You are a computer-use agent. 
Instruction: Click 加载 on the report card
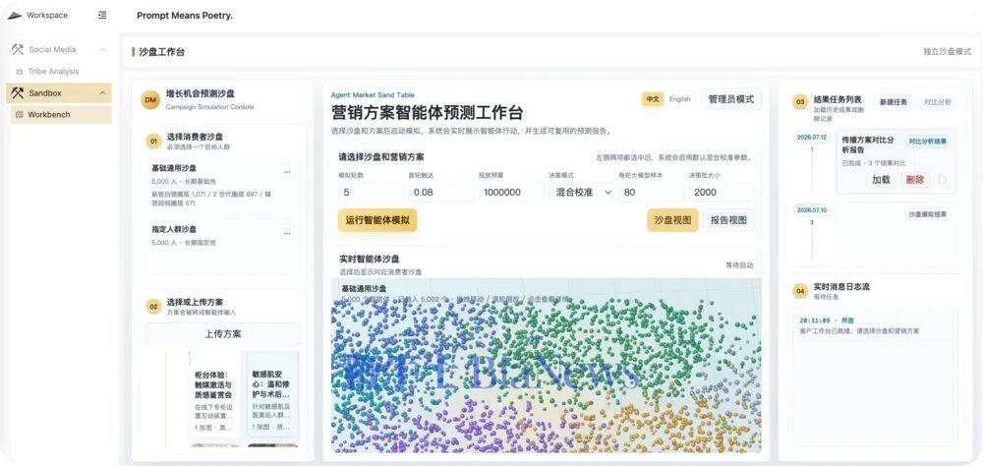click(881, 179)
